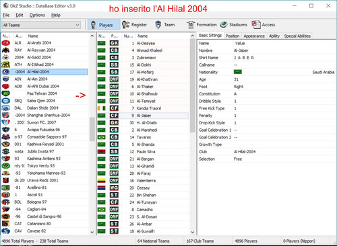Click the Nationality Saudi Arabia flag
The image size is (337, 246).
click(x=238, y=72)
